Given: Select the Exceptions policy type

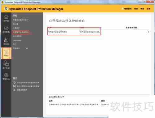Looking at the screenshot, I should pos(15,44).
